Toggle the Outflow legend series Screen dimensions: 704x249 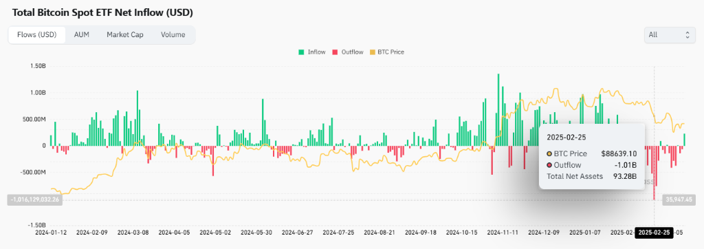[347, 52]
